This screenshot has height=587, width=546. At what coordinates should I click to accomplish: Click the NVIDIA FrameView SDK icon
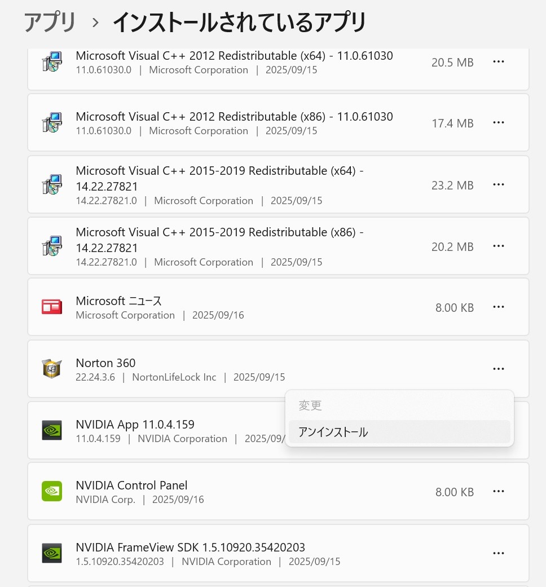[52, 553]
